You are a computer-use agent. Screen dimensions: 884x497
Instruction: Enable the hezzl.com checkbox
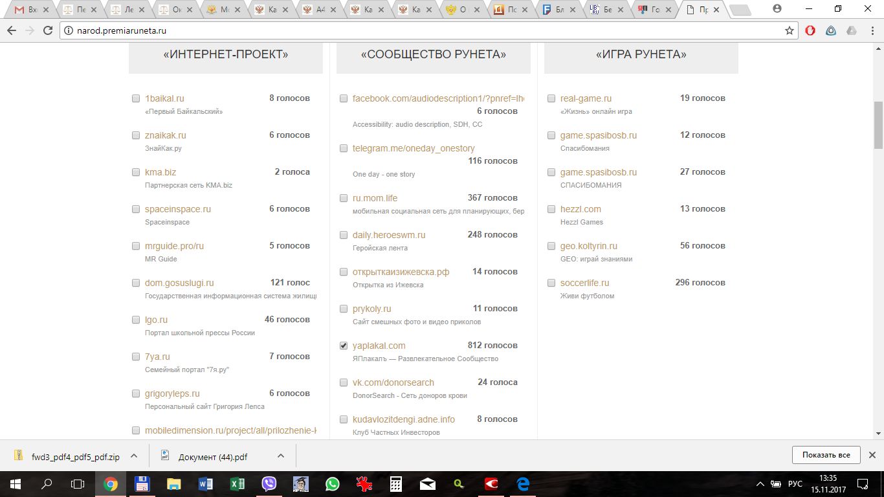click(551, 210)
